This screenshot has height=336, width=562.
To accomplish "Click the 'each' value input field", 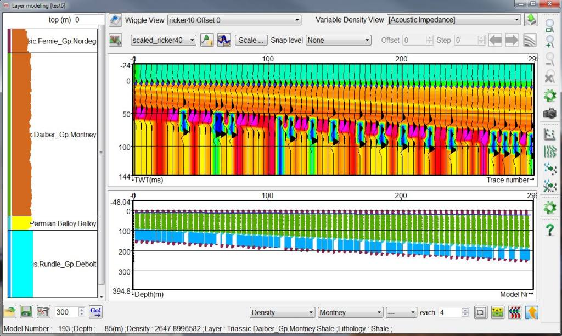I will 449,312.
